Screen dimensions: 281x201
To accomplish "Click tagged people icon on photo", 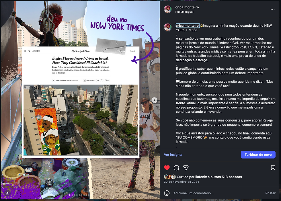I will click(x=7, y=193).
